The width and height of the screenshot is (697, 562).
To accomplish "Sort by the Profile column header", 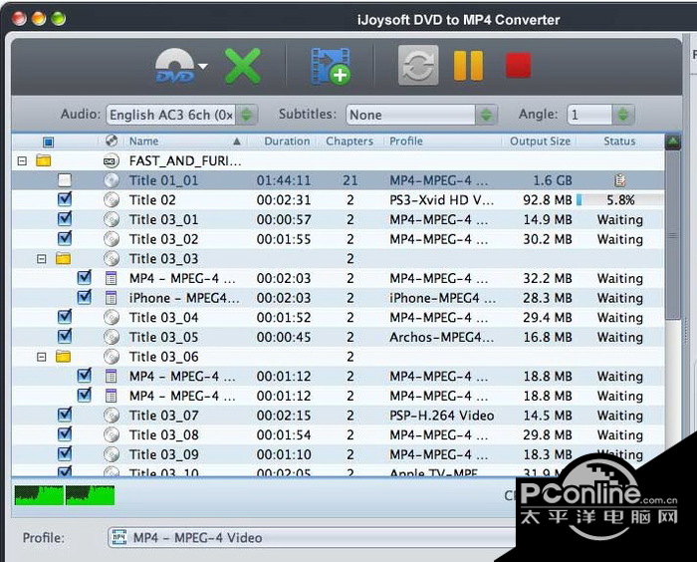I will [406, 141].
